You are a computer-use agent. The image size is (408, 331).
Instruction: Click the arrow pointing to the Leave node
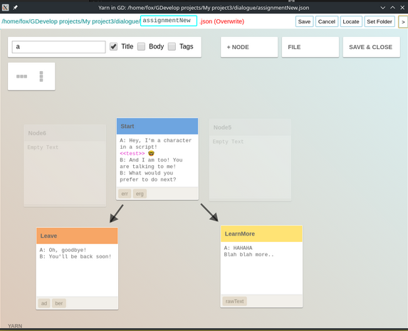(116, 214)
